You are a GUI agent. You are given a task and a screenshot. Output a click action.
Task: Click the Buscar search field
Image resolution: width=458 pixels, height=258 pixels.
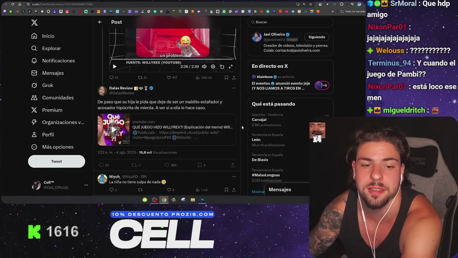pos(291,22)
